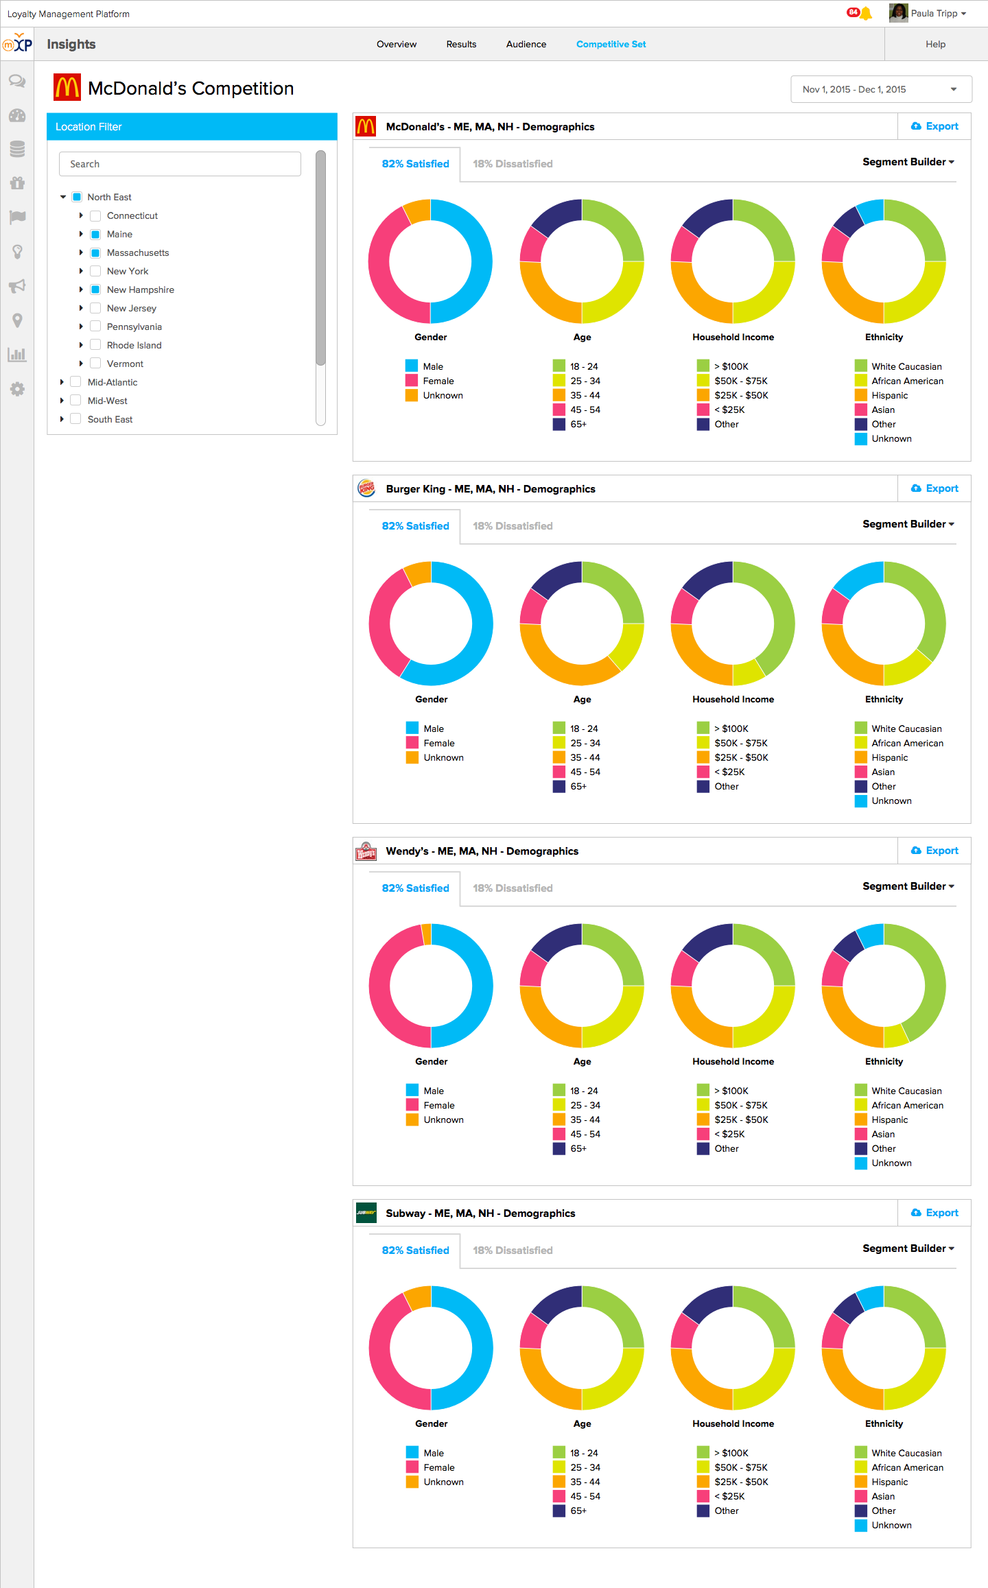
Task: Click the McDonald's logo in the demographics panel header
Action: (366, 126)
